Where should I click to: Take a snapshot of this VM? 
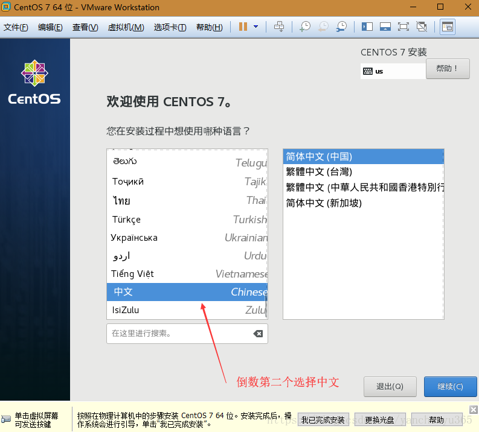[x=305, y=27]
